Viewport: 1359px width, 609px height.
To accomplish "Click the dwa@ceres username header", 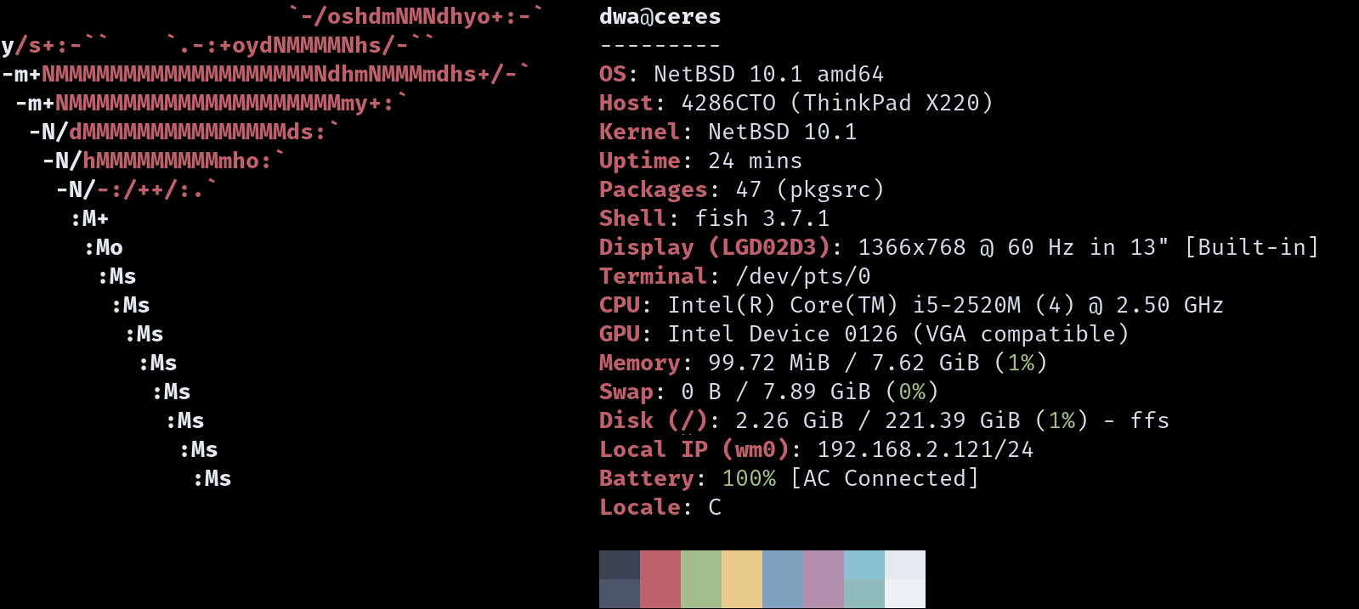I will pos(660,17).
